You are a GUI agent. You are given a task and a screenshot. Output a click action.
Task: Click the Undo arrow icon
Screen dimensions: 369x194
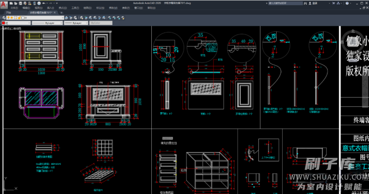pos(43,3)
